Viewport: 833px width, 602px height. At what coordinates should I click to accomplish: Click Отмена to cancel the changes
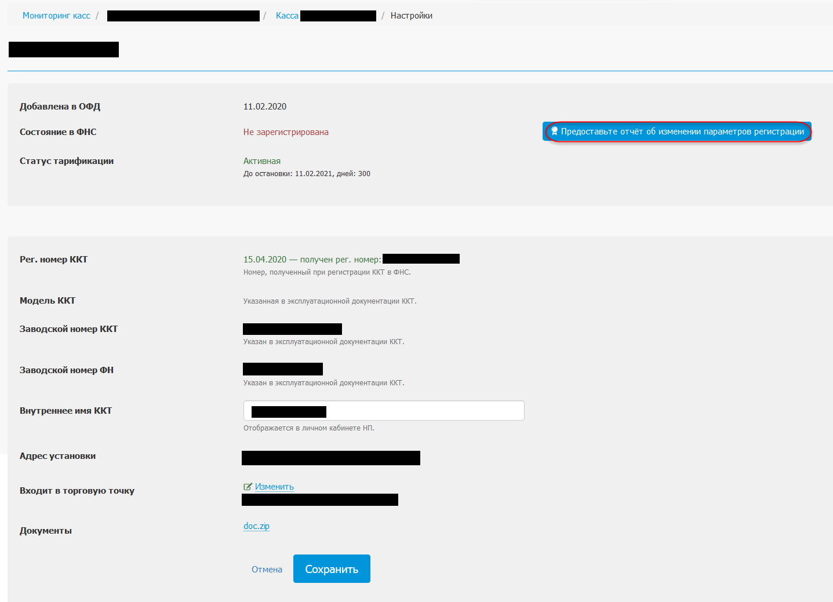[x=267, y=570]
